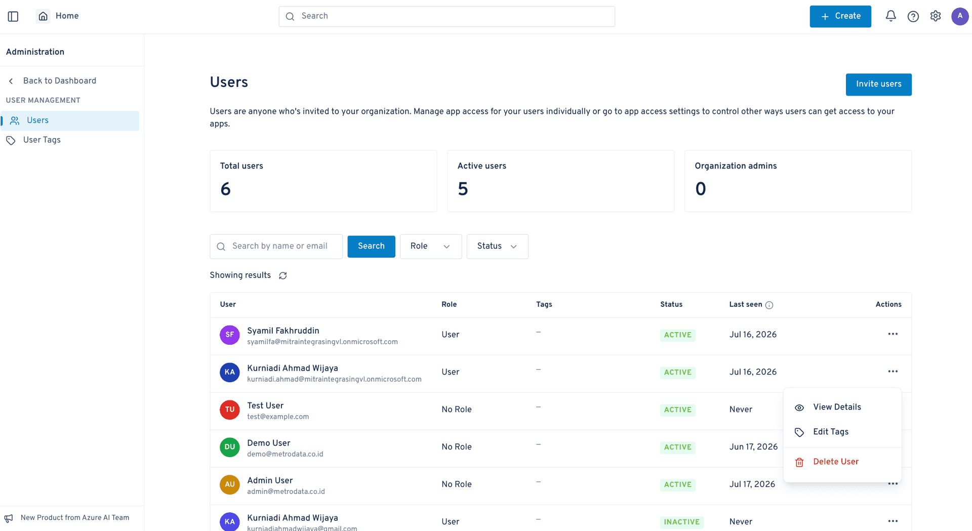Expand the Status filter dropdown
Image resolution: width=972 pixels, height=531 pixels.
(497, 247)
